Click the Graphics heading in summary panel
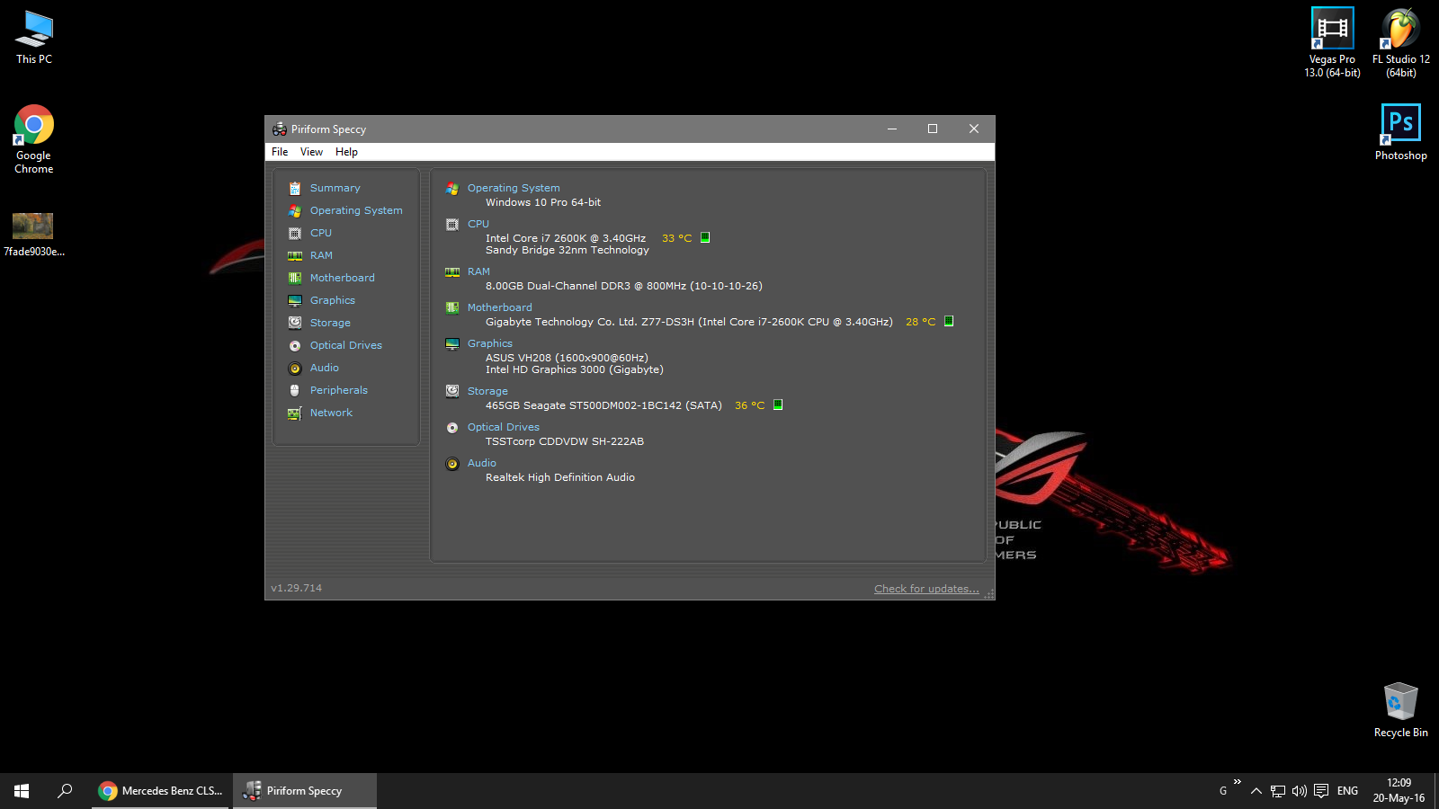The image size is (1439, 809). tap(489, 343)
